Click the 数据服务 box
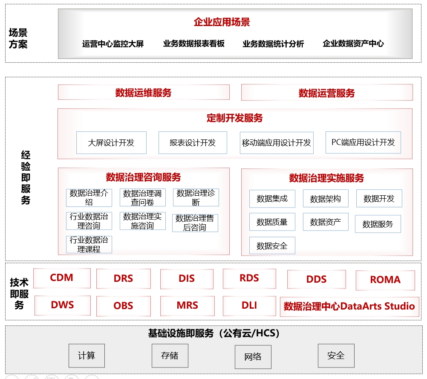The width and height of the screenshot is (427, 379). pyautogui.click(x=378, y=224)
